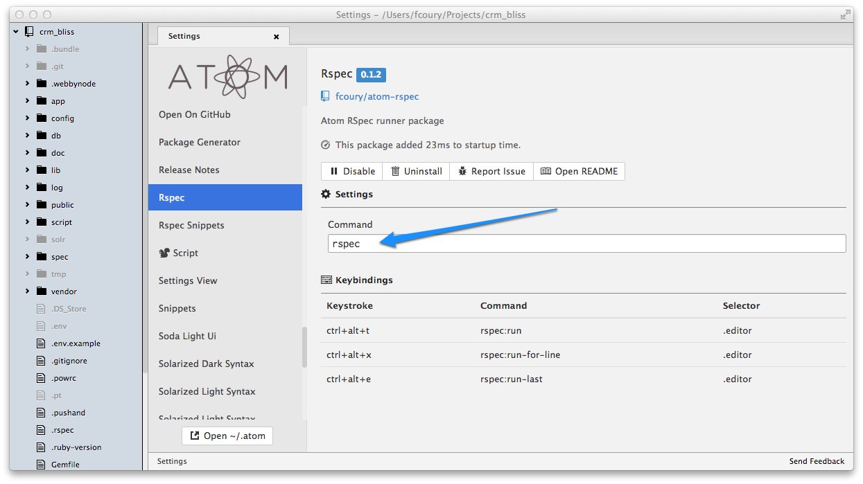Click the .pushand file icon
Viewport: 863px width, 484px height.
(41, 412)
